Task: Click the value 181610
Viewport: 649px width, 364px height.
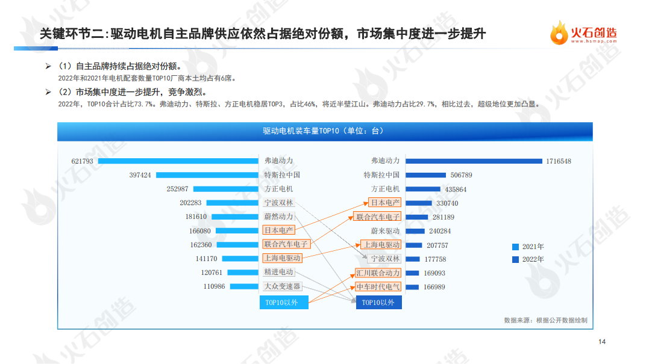Action: 196,217
